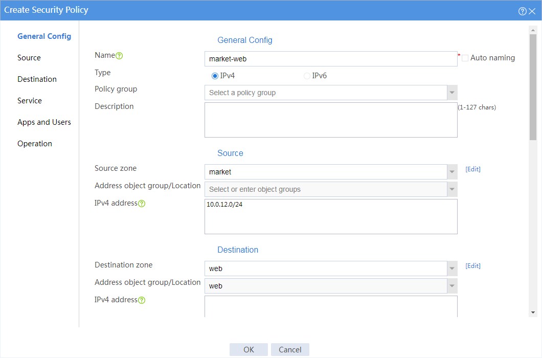Screen dimensions: 542x358
Task: Enable the Auto naming checkbox
Action: (465, 58)
